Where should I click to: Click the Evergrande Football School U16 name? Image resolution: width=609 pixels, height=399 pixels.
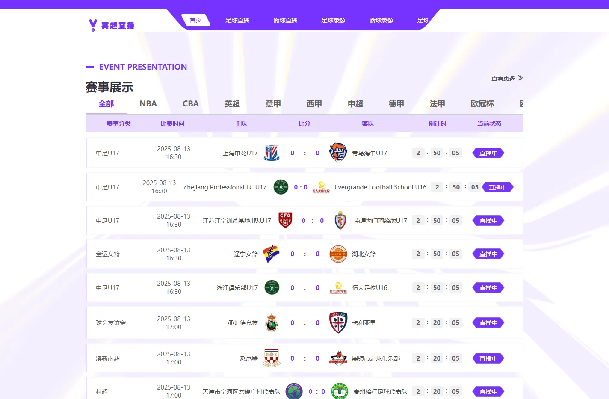(x=381, y=187)
